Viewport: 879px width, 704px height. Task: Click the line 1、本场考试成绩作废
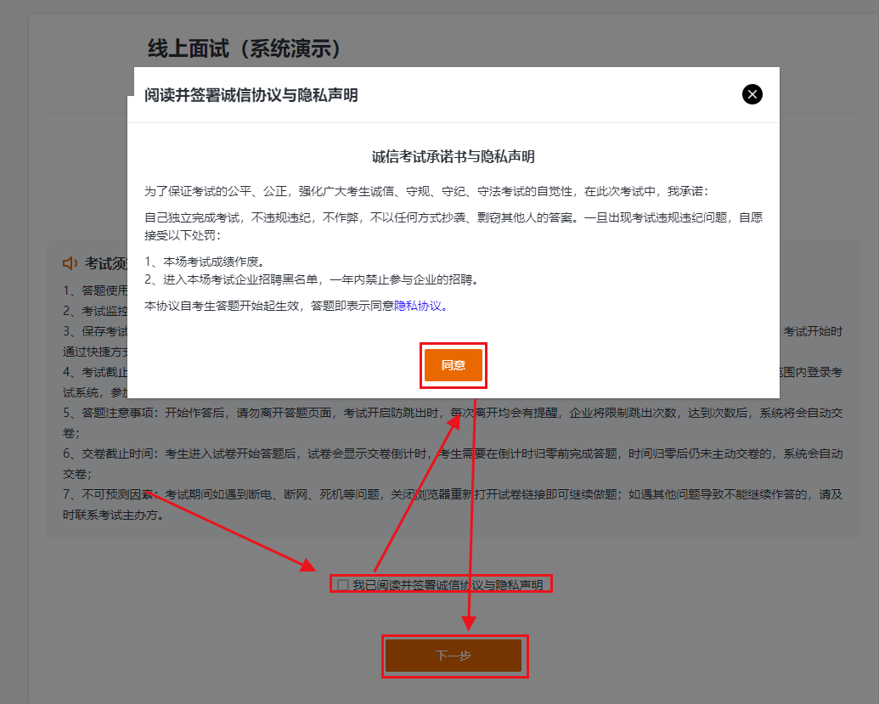(205, 262)
